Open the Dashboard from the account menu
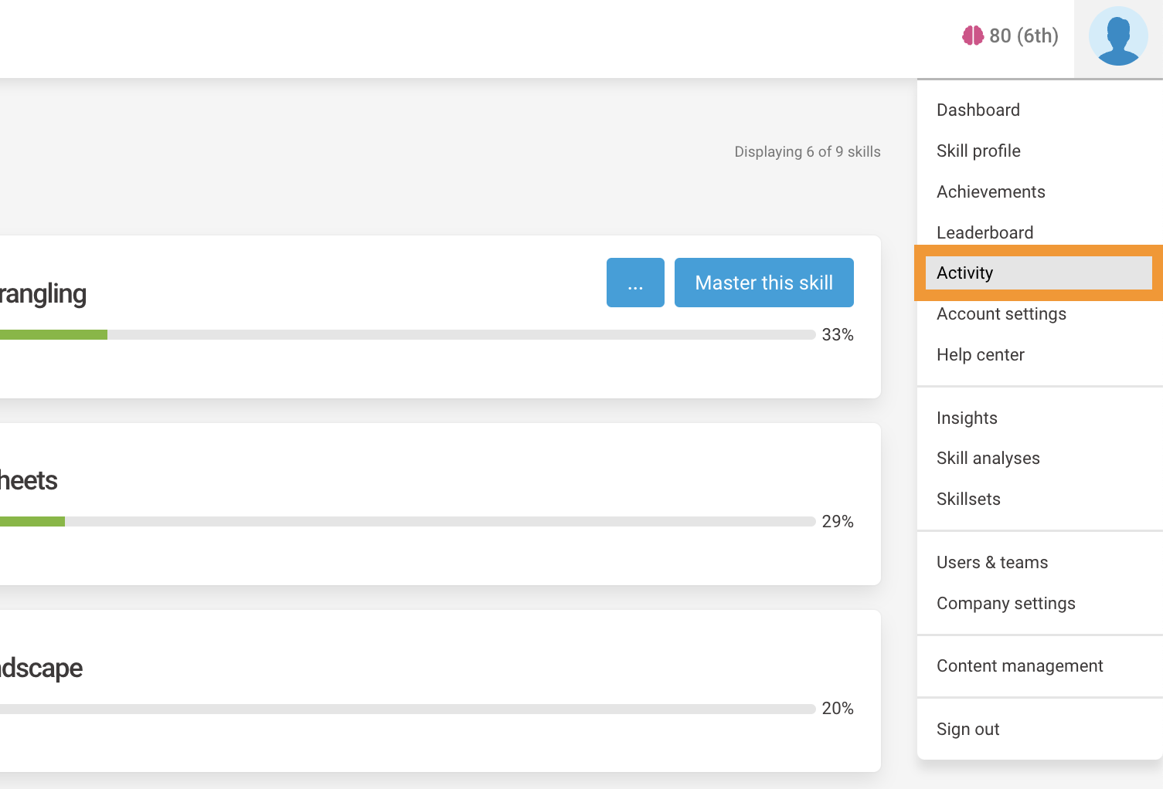Screen dimensions: 1163x789 click(978, 110)
